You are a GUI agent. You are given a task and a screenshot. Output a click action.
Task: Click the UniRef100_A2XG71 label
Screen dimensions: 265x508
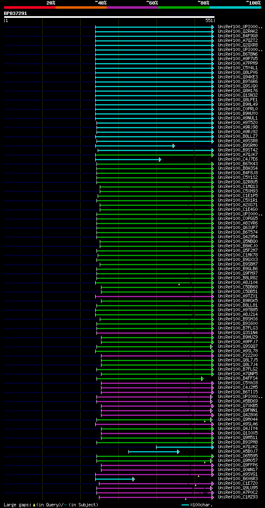(238, 205)
